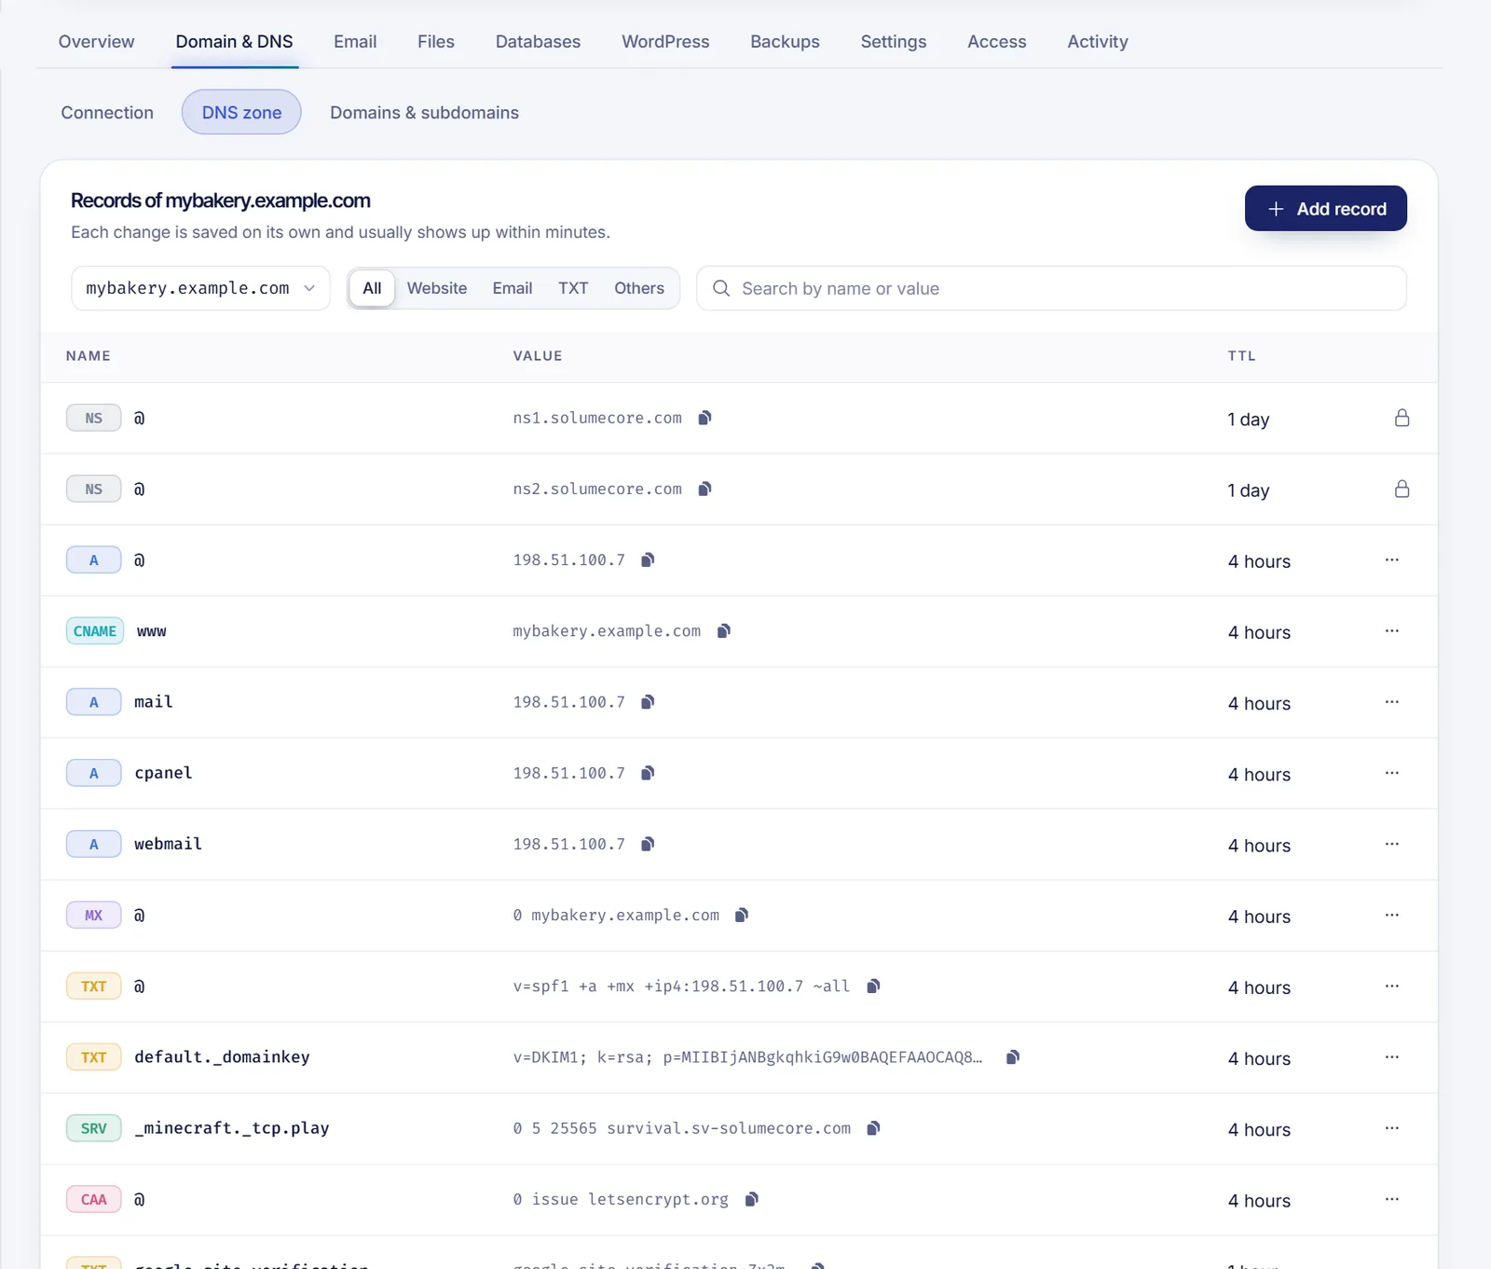This screenshot has width=1491, height=1269.
Task: Copy the cpanel record IP value
Action: [x=648, y=773]
